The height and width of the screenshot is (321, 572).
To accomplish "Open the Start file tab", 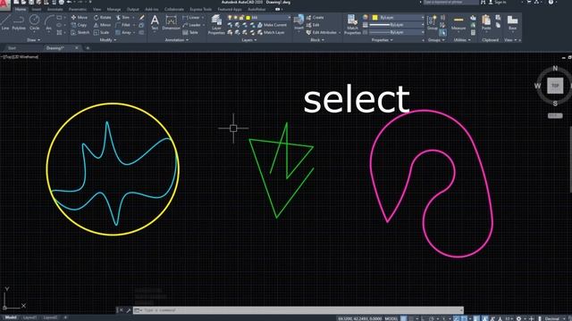I will pos(12,48).
